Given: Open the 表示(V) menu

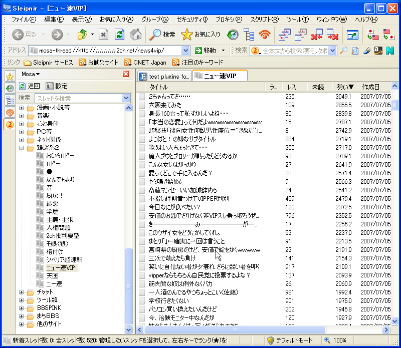Looking at the screenshot, I should [x=82, y=20].
